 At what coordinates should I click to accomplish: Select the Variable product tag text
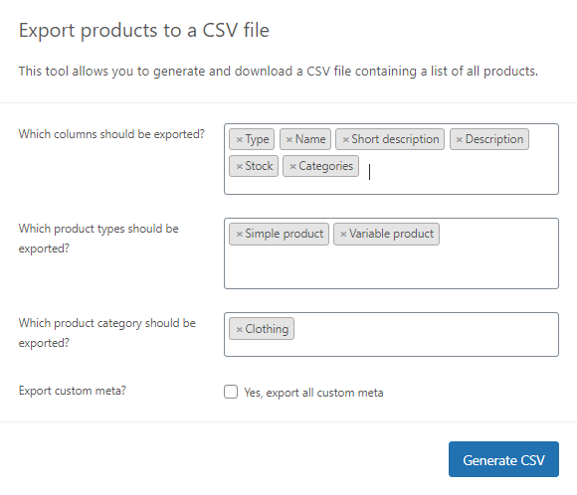pyautogui.click(x=392, y=234)
